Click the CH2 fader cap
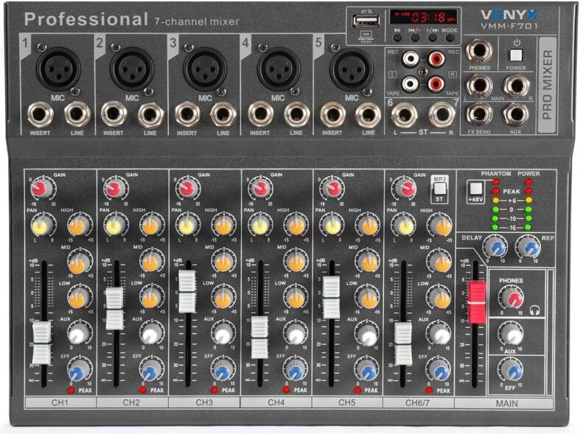This screenshot has width=583, height=434. coord(114,309)
